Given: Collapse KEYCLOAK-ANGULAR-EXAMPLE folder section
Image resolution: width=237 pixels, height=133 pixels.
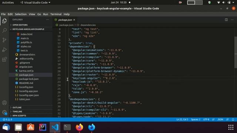Looking at the screenshot, I should pos(28,29).
